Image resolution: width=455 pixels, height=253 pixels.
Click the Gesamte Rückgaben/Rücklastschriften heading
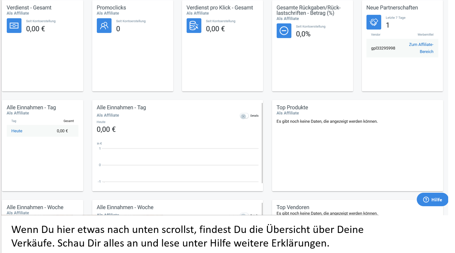click(x=308, y=10)
